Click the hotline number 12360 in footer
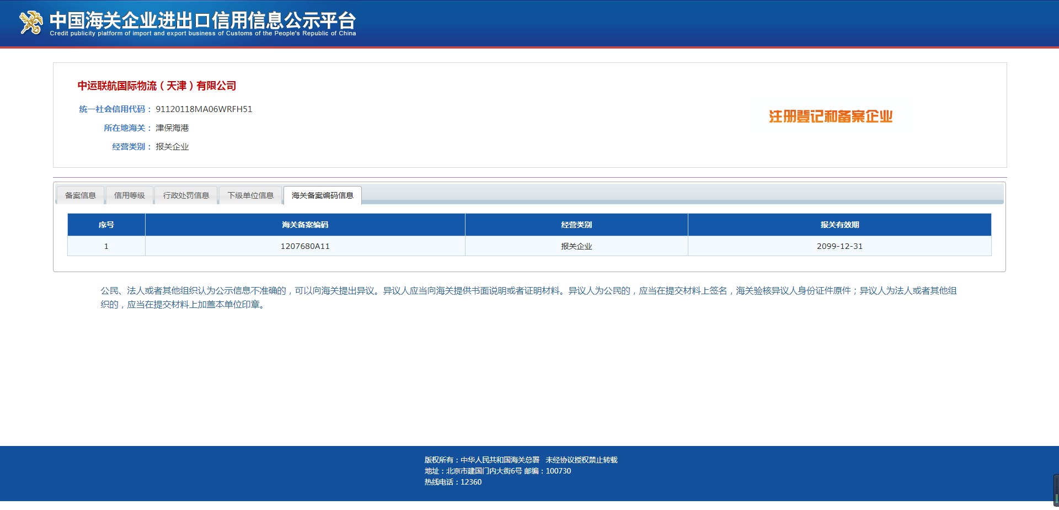 click(472, 481)
